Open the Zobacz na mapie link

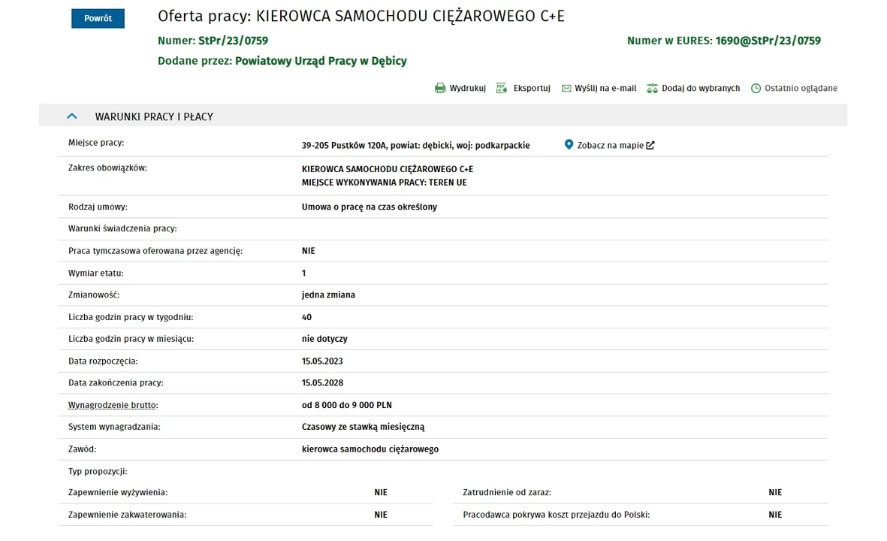pos(611,146)
